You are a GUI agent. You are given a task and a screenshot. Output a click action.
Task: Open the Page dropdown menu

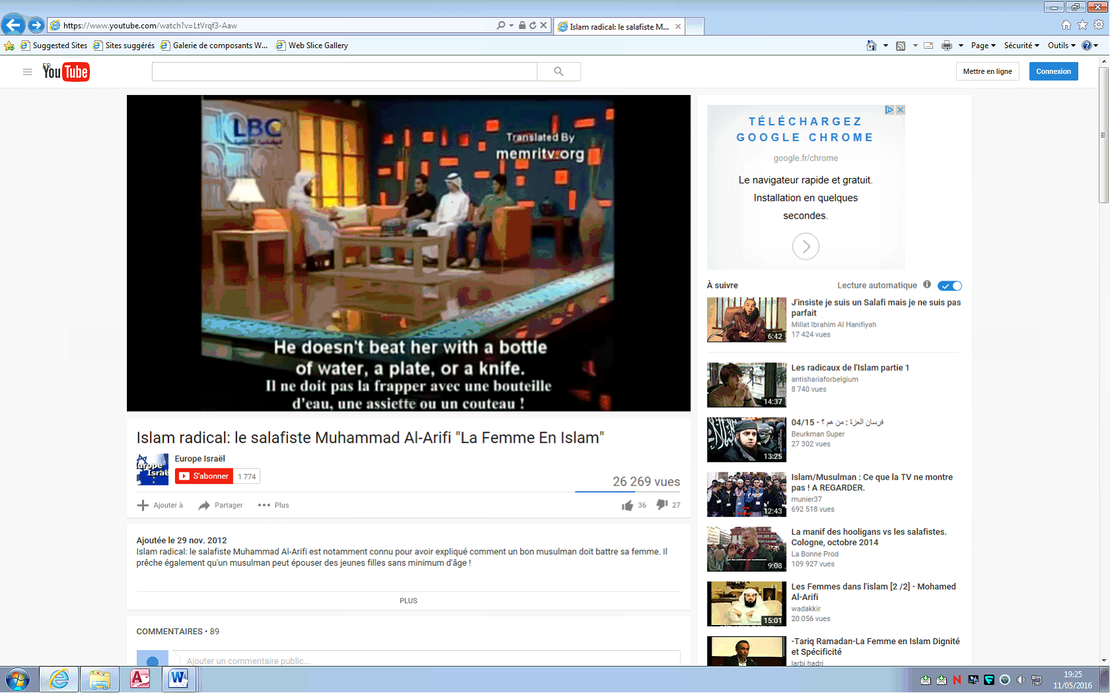pos(983,46)
